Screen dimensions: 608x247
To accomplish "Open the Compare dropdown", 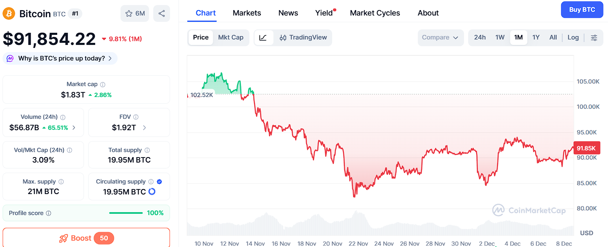I will pos(440,37).
